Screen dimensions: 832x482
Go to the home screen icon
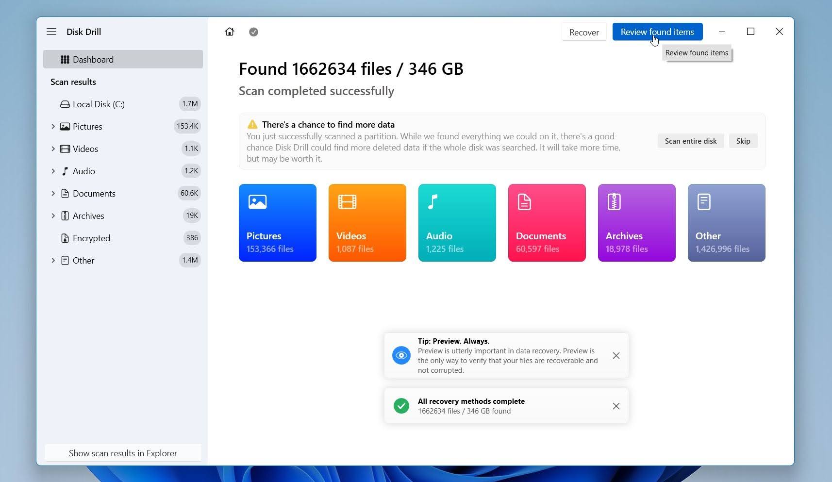tap(230, 32)
